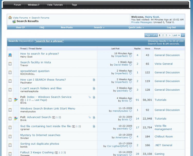This screenshot has height=156, width=193.
Task: Open thread 'Search facility in Vista'
Action: (x=36, y=63)
